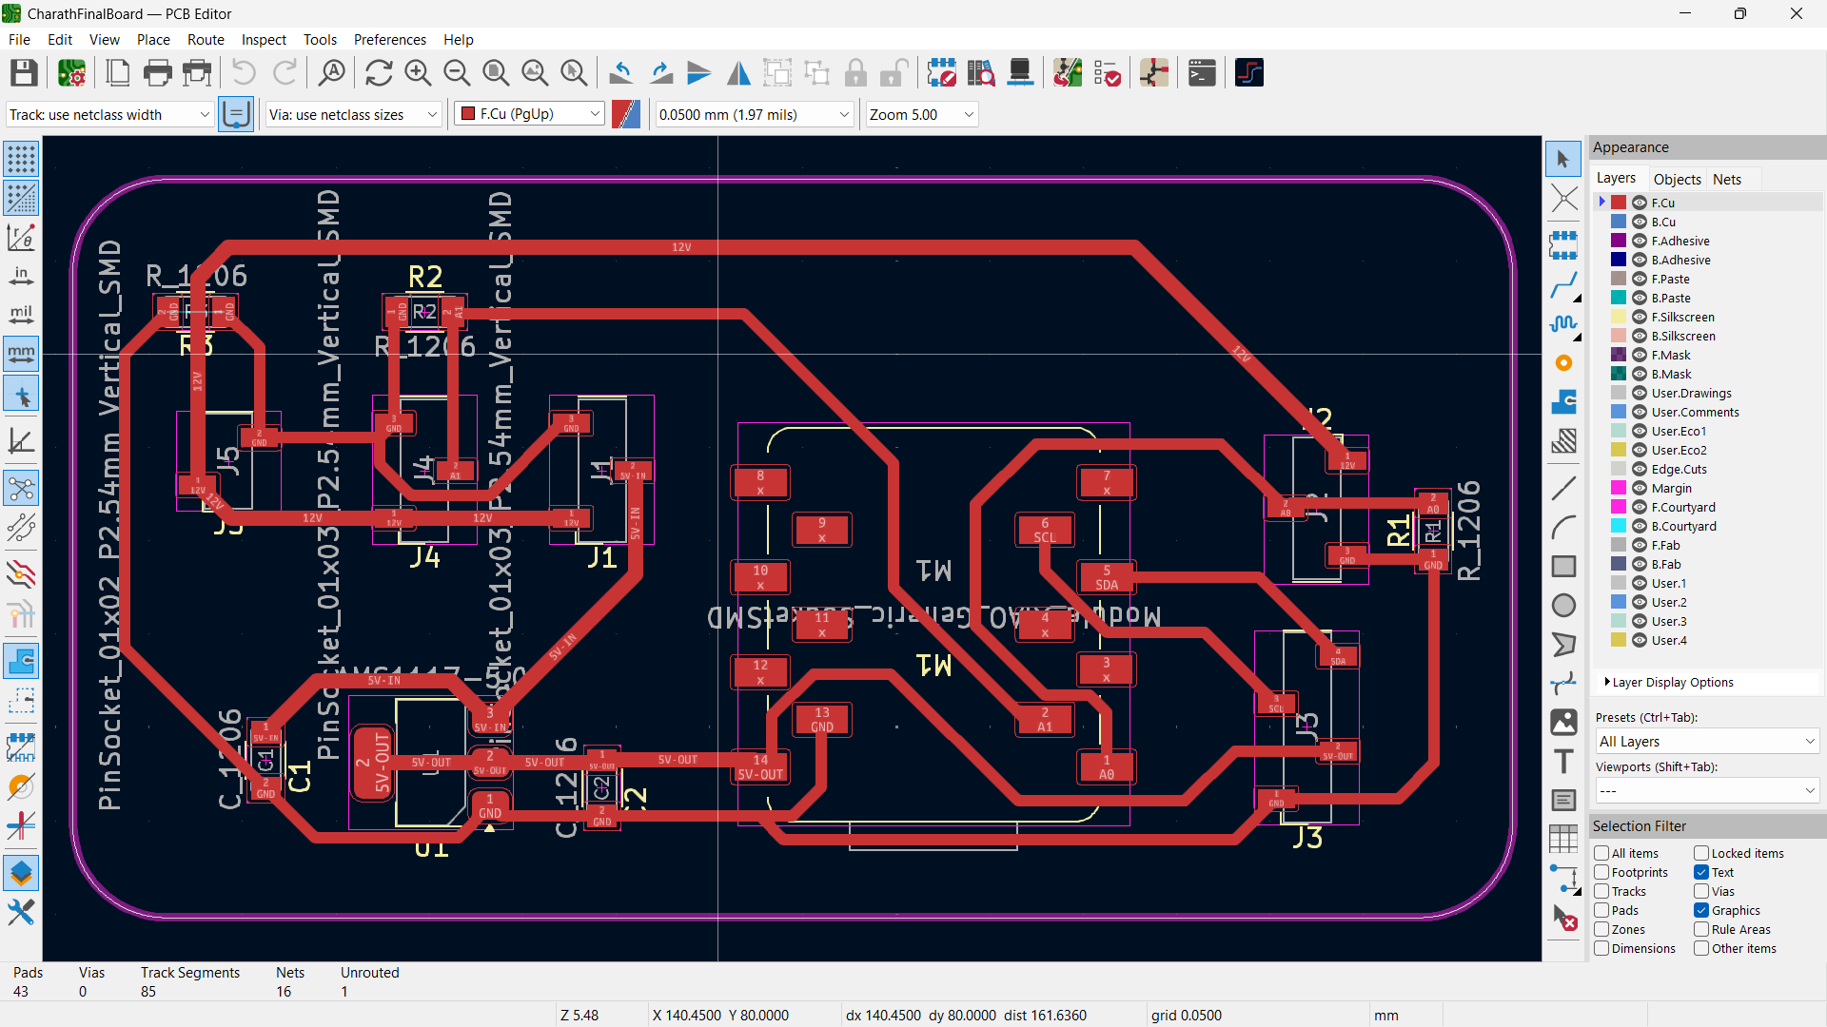Open the File menu
This screenshot has width=1827, height=1027.
click(19, 39)
